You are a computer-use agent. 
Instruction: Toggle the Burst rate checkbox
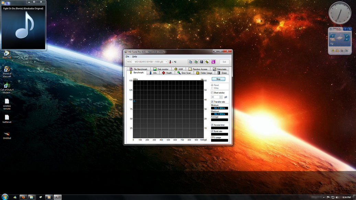212,131
